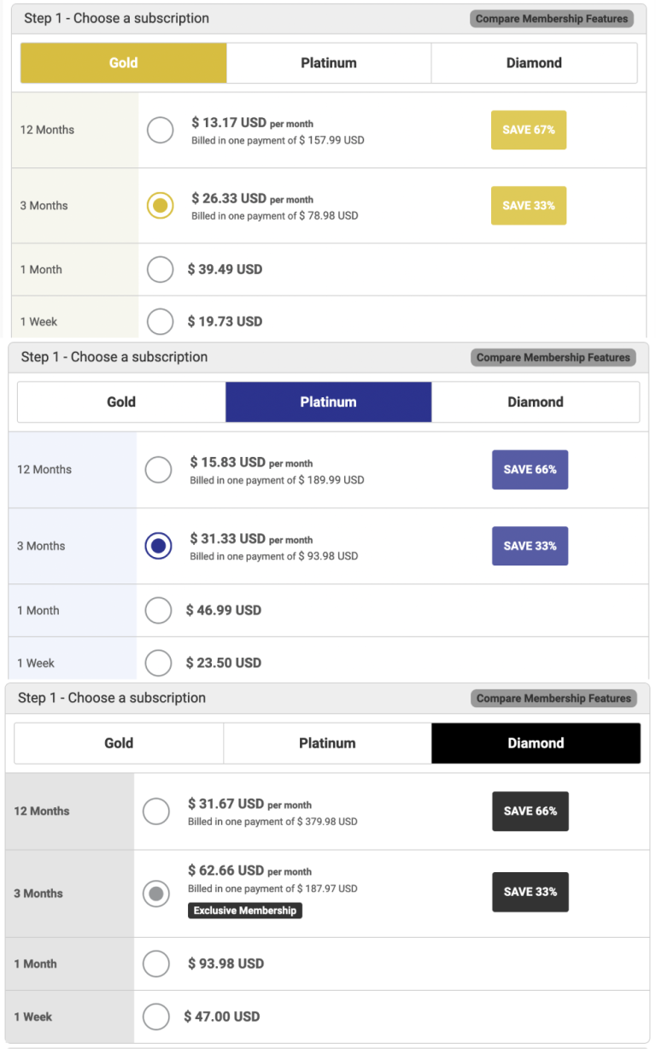656x1049 pixels.
Task: Select the $23.50 USD 1-week plan
Action: 159,662
